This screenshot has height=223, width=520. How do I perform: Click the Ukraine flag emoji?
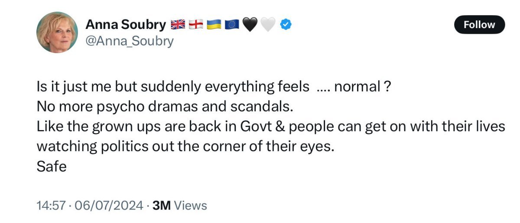click(x=214, y=25)
